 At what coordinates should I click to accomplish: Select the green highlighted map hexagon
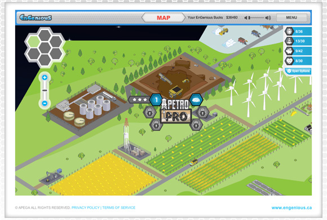tap(34, 42)
